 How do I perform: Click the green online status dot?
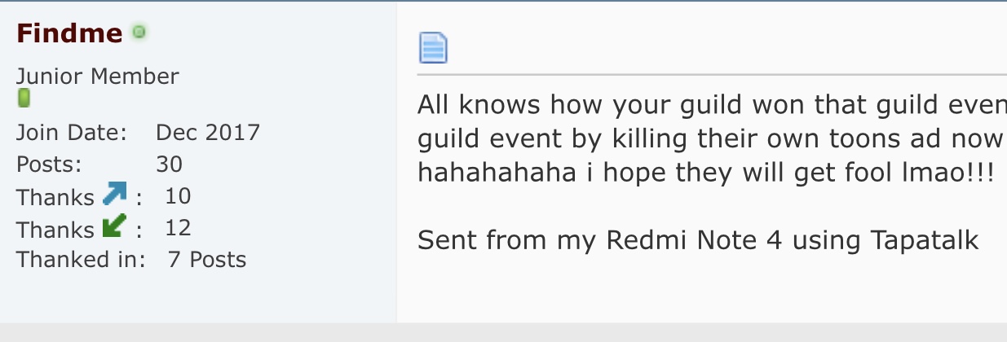point(139,33)
